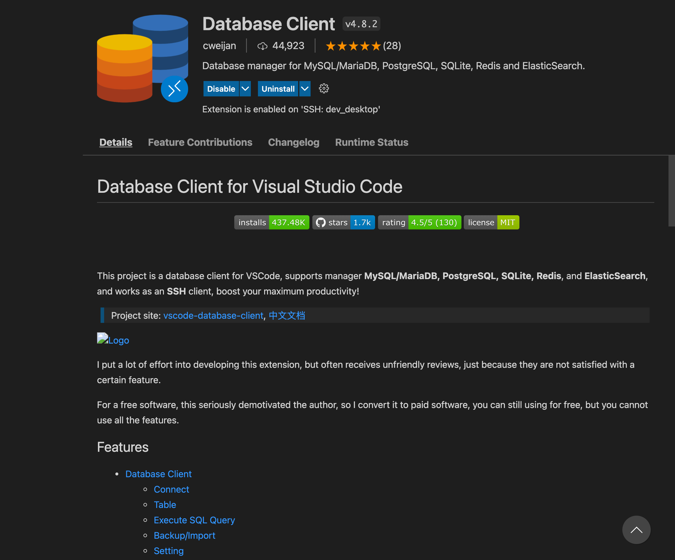675x560 pixels.
Task: Click the 44,923 install count text
Action: click(x=288, y=46)
